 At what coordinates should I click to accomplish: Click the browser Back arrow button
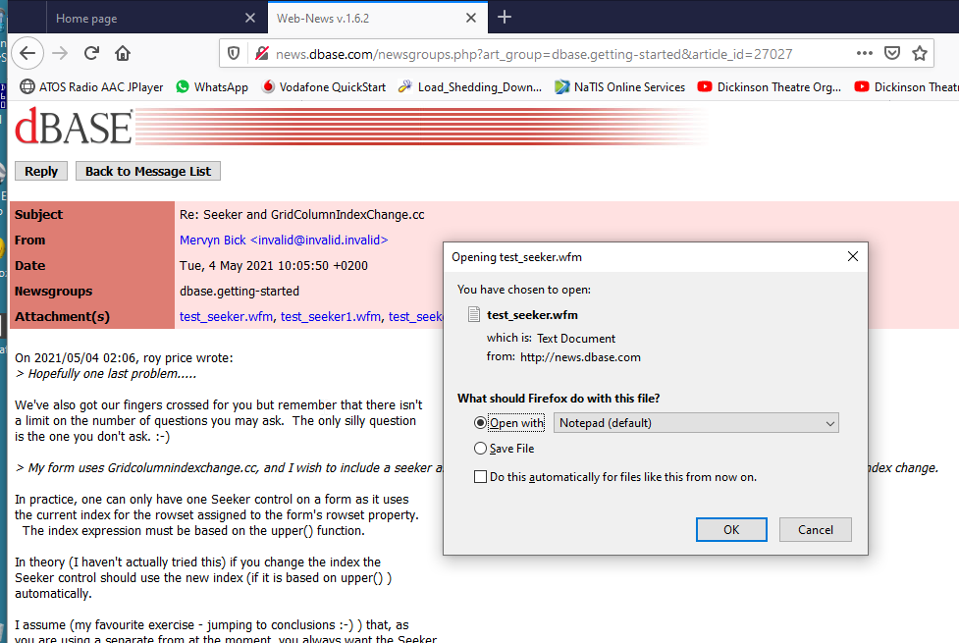pos(27,53)
